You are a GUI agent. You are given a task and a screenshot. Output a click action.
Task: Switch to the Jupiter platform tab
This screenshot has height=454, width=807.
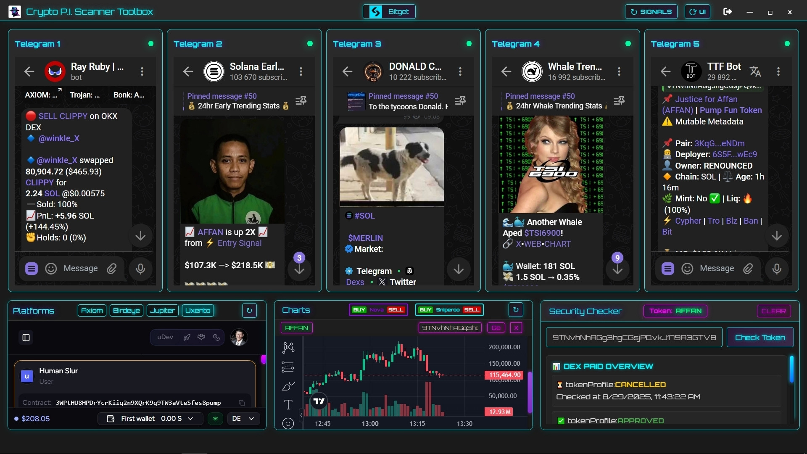163,311
